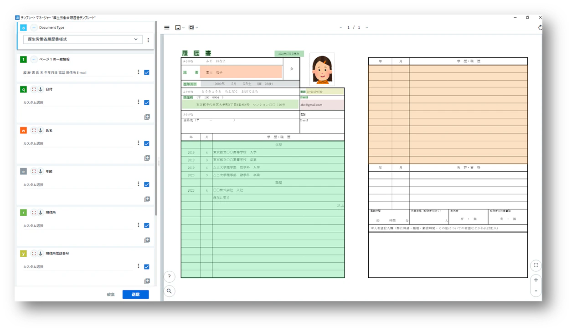This screenshot has height=331, width=572.
Task: Open three-dot menu for 年齢 field
Action: pyautogui.click(x=139, y=184)
